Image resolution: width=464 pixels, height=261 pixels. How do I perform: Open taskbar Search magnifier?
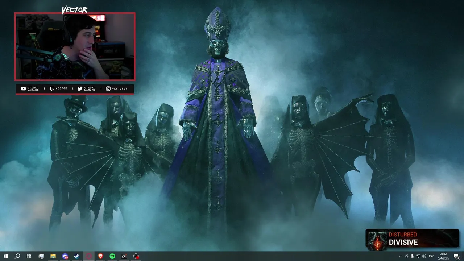[x=17, y=256]
